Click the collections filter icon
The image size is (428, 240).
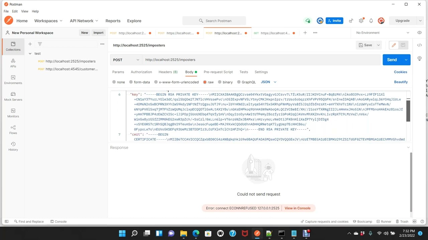(x=40, y=44)
